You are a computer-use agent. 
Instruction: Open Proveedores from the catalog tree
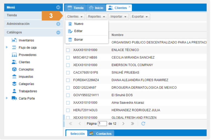(x=27, y=55)
